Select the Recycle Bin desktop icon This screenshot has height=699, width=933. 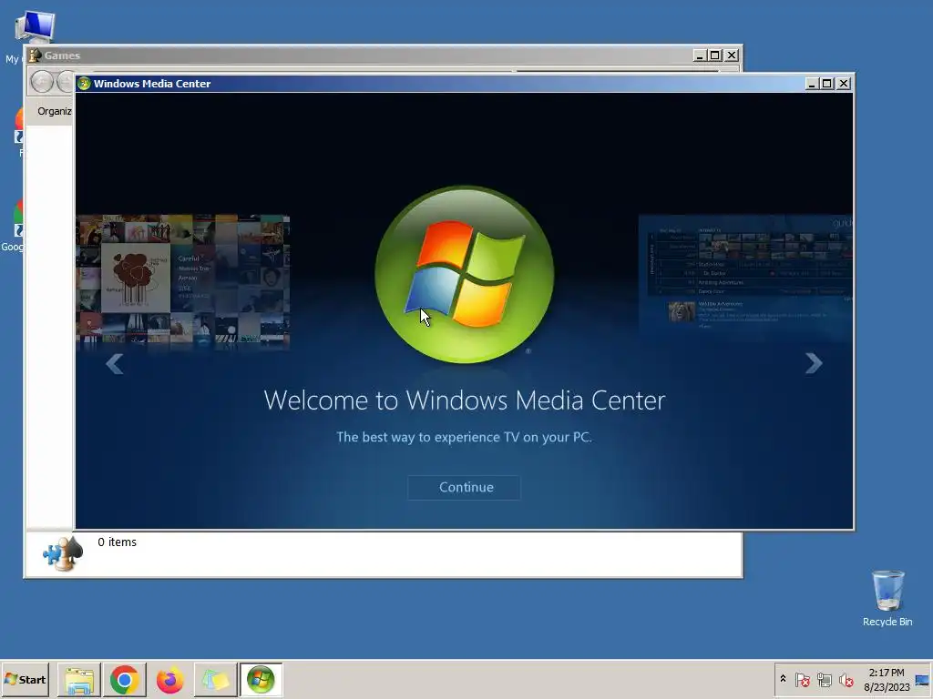coord(887,599)
